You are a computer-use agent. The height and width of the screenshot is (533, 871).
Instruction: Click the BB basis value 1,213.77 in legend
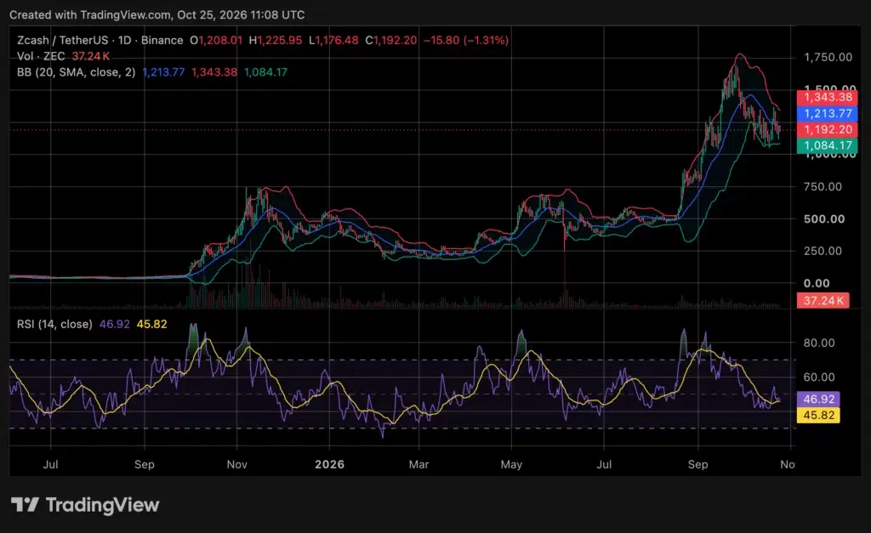(163, 72)
